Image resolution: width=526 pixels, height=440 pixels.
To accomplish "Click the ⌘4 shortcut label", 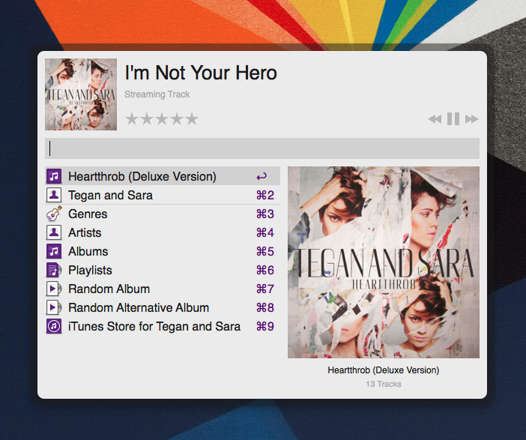I will coord(265,232).
